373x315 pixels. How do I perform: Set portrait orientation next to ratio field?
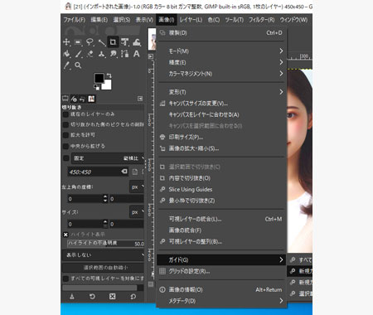coord(135,172)
